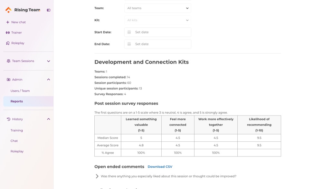Click calendar icon in End Date field
The width and height of the screenshot is (322, 189).
tap(129, 44)
